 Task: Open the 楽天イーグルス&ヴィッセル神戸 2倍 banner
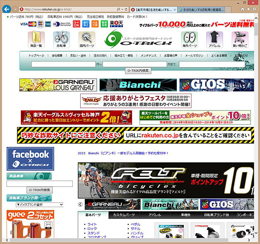(x=76, y=117)
